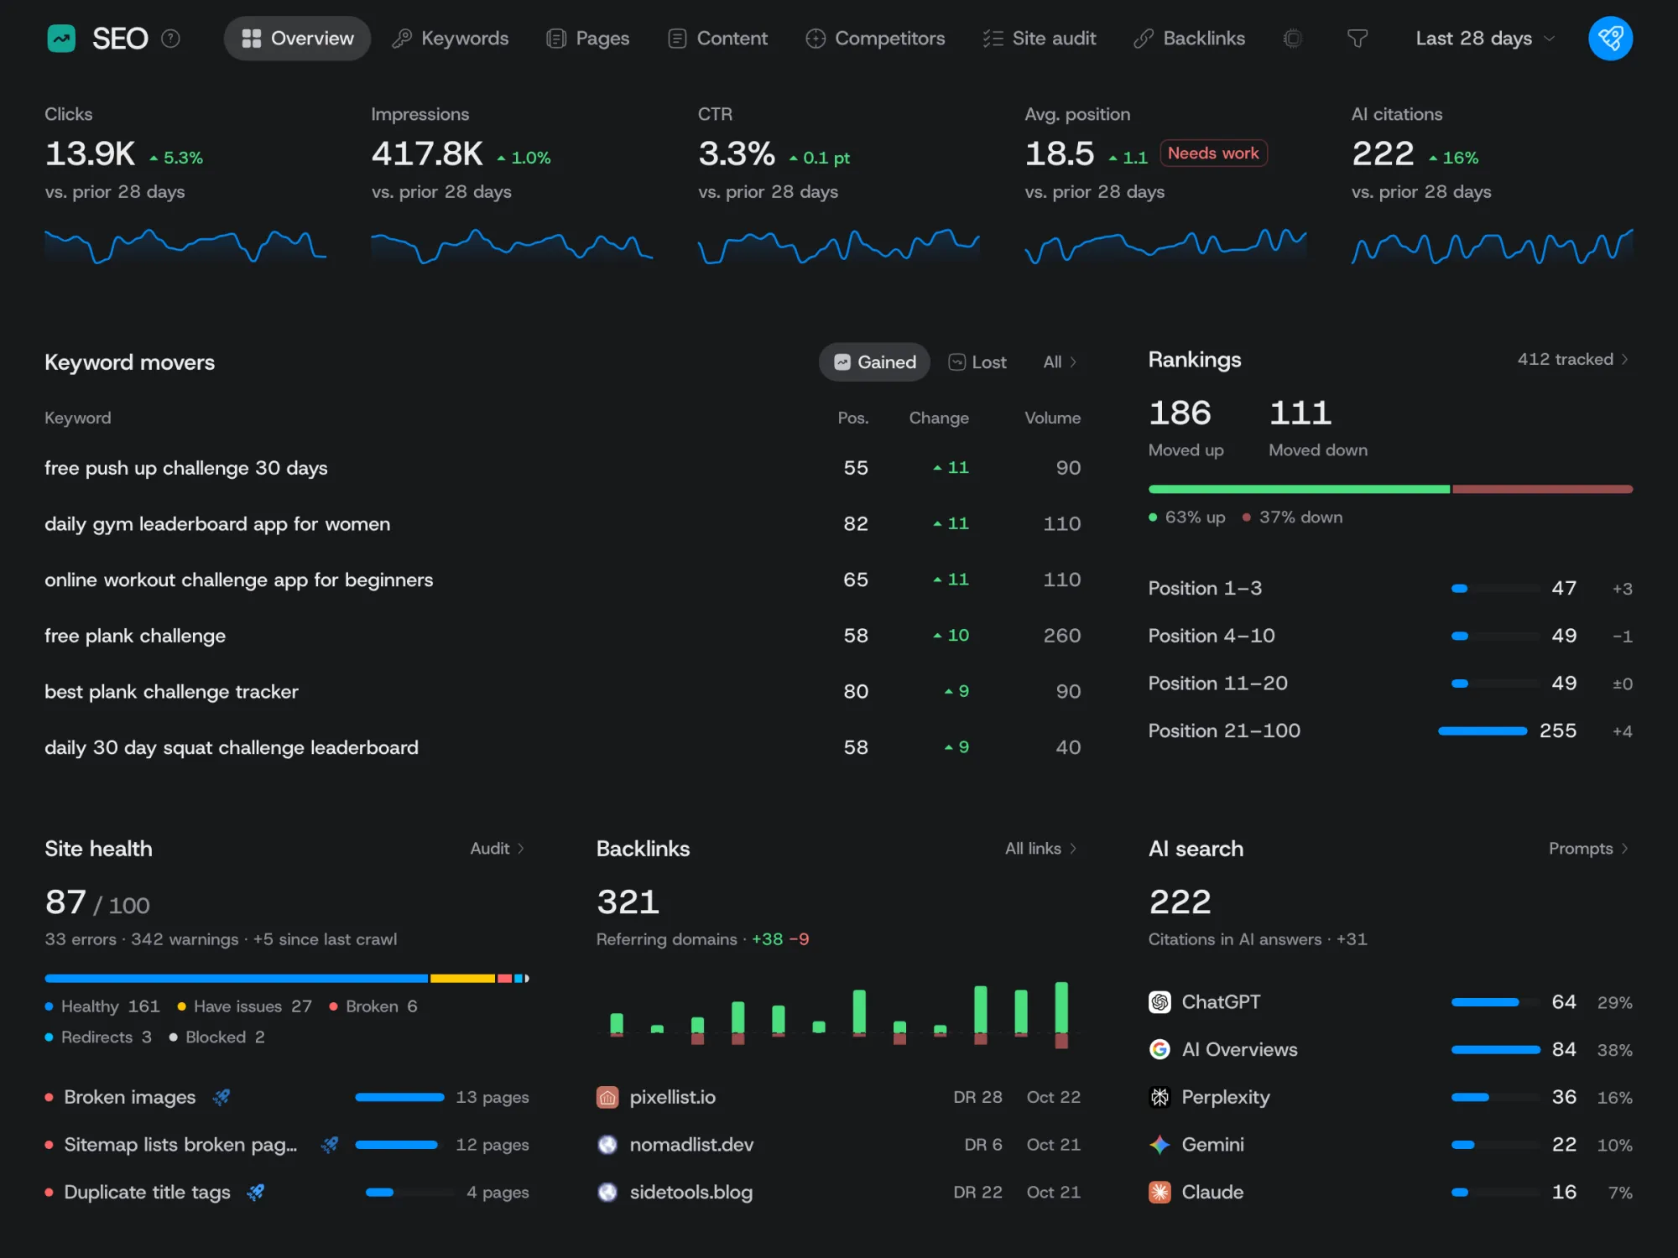This screenshot has width=1678, height=1258.
Task: Click the Clicks sparkline chart
Action: point(185,247)
